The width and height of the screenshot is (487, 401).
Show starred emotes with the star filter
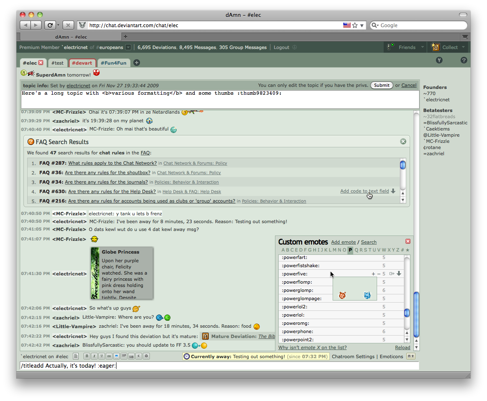click(408, 250)
